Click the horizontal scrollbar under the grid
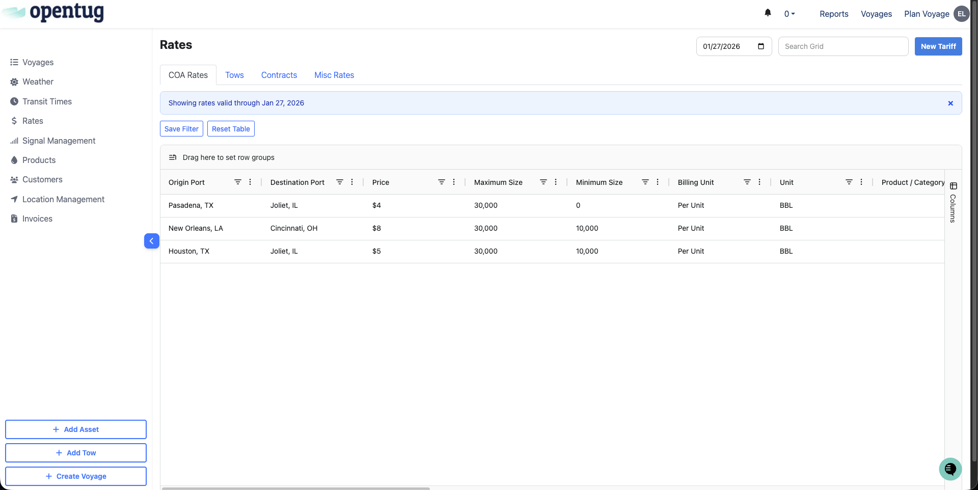The width and height of the screenshot is (978, 490). click(x=295, y=488)
